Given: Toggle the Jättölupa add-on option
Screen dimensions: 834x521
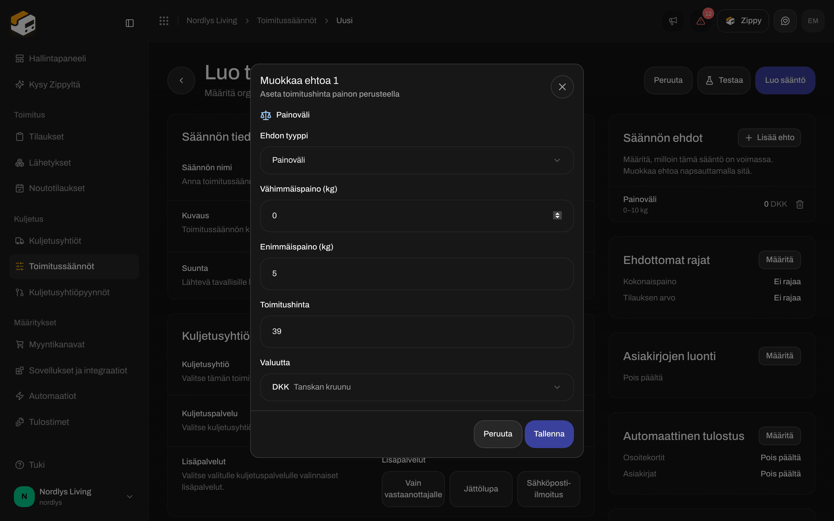Looking at the screenshot, I should (x=481, y=489).
